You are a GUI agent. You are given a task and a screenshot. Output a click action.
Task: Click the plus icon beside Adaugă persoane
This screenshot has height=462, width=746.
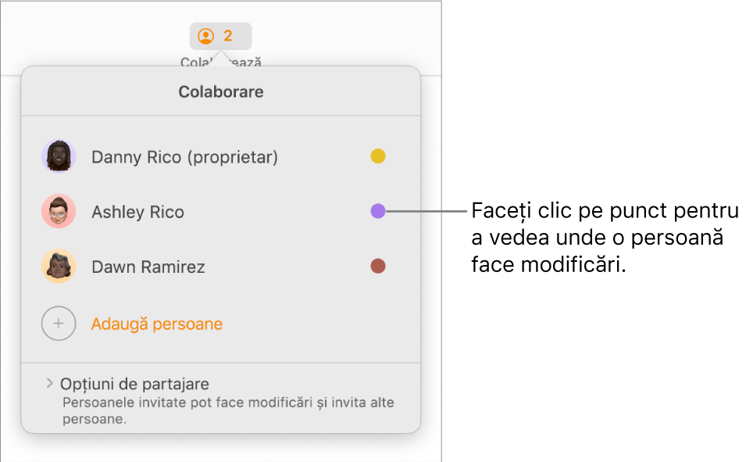pos(59,324)
